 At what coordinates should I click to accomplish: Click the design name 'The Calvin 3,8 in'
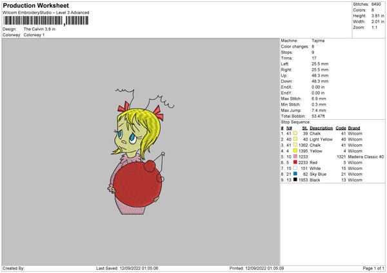point(39,29)
